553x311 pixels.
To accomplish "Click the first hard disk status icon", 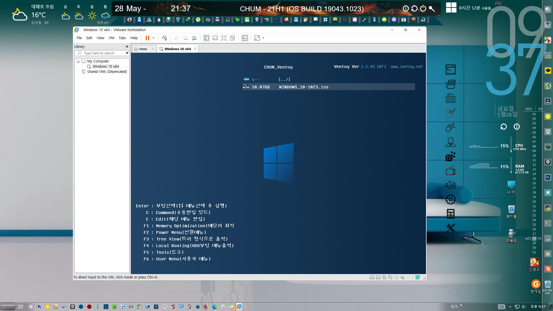I will 372,278.
